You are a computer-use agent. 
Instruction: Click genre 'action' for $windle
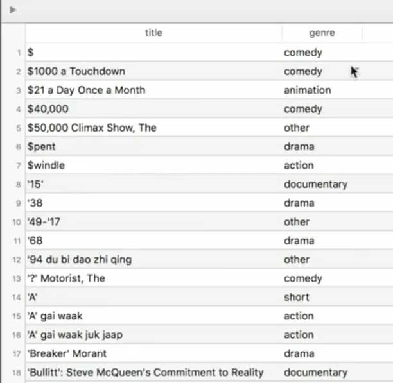[x=299, y=166]
